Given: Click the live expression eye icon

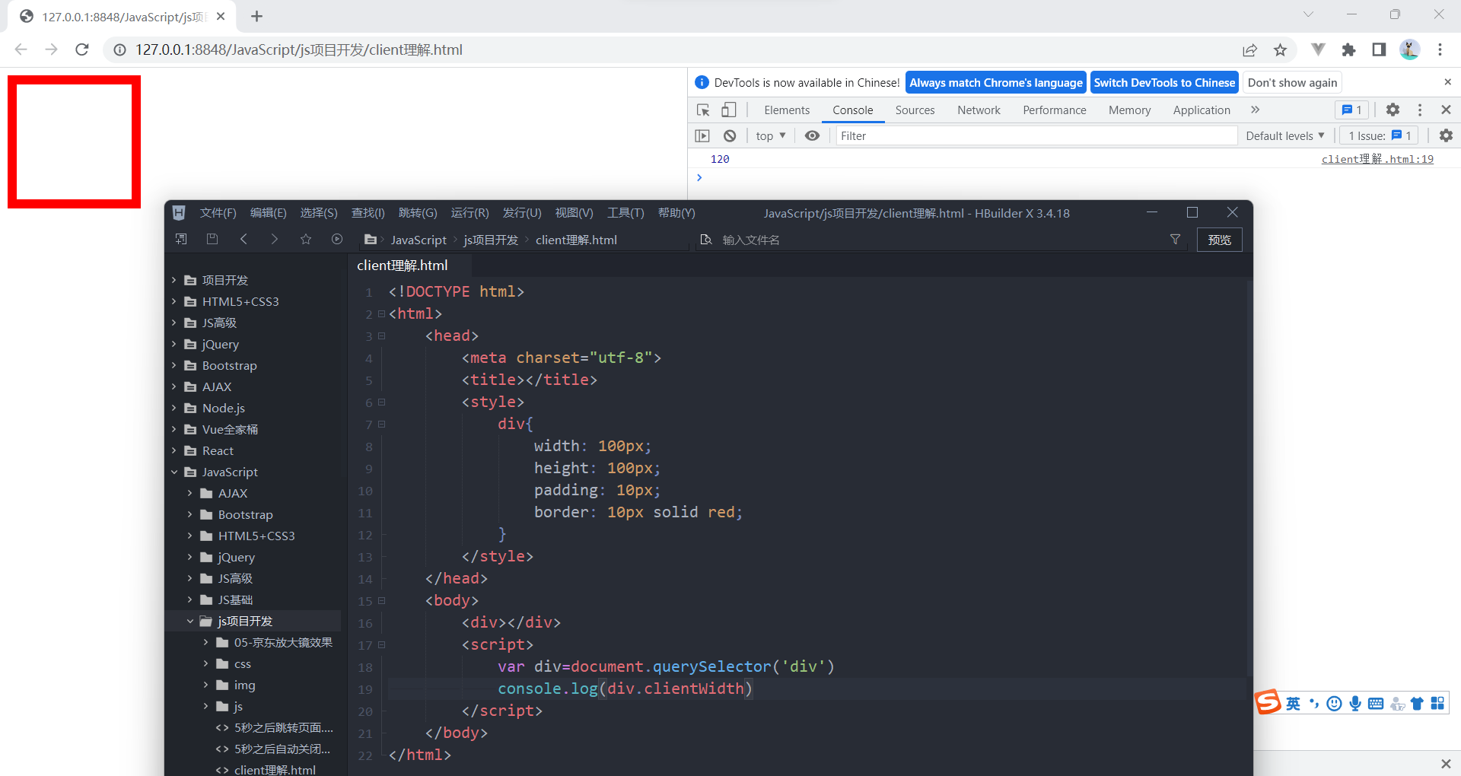Looking at the screenshot, I should [813, 135].
